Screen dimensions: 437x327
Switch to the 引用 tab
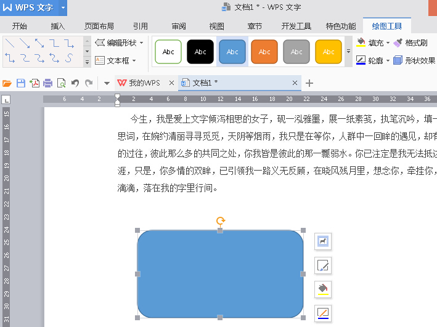point(140,26)
